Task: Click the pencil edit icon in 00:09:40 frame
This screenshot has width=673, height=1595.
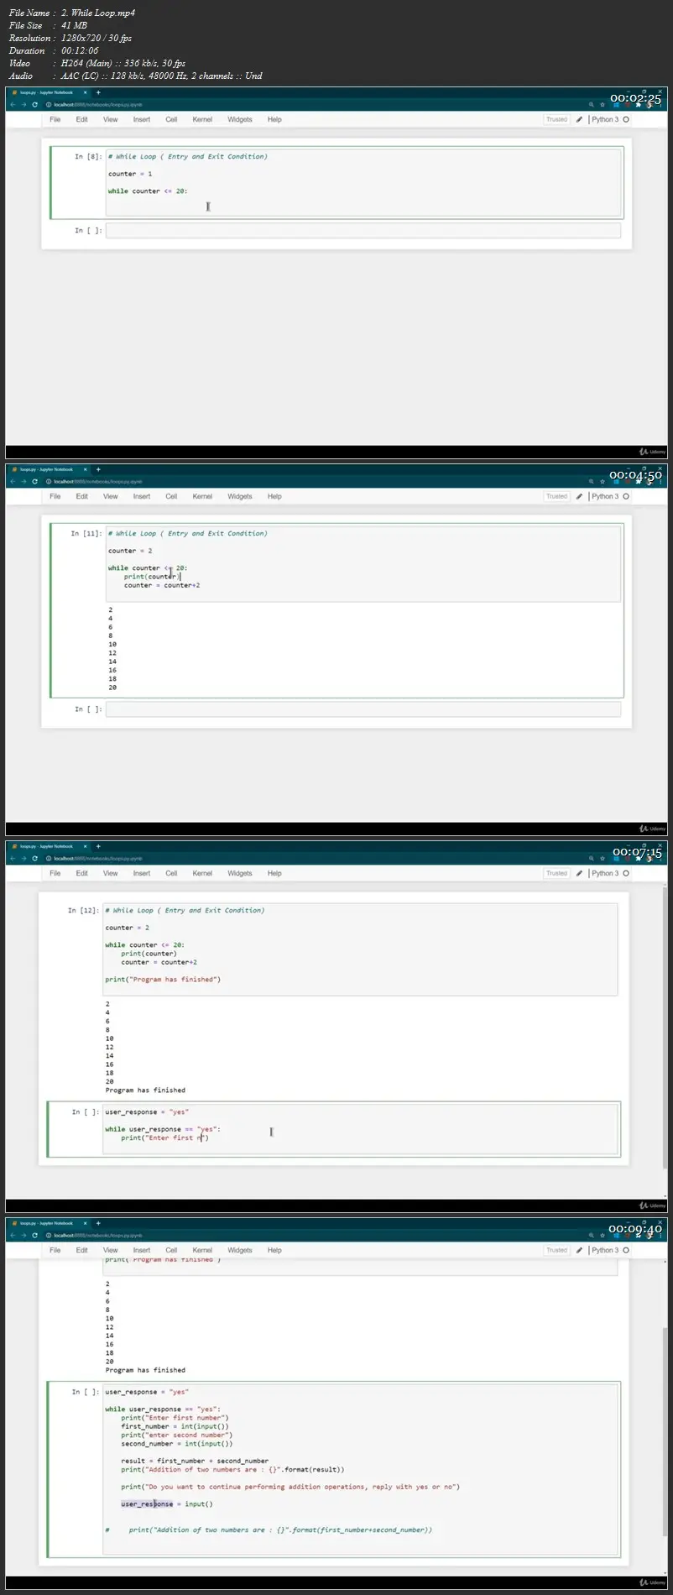Action: (579, 1250)
